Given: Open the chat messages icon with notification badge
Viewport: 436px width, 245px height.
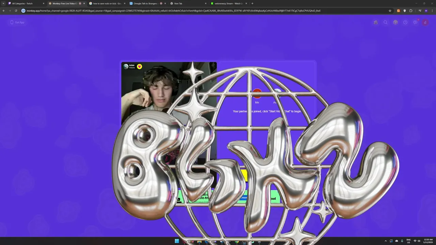Looking at the screenshot, I should point(415,22).
